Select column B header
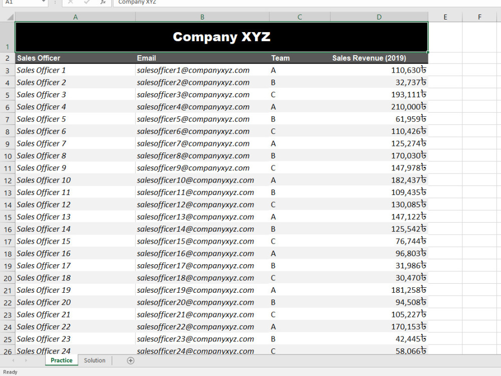The image size is (501, 376). coord(202,17)
